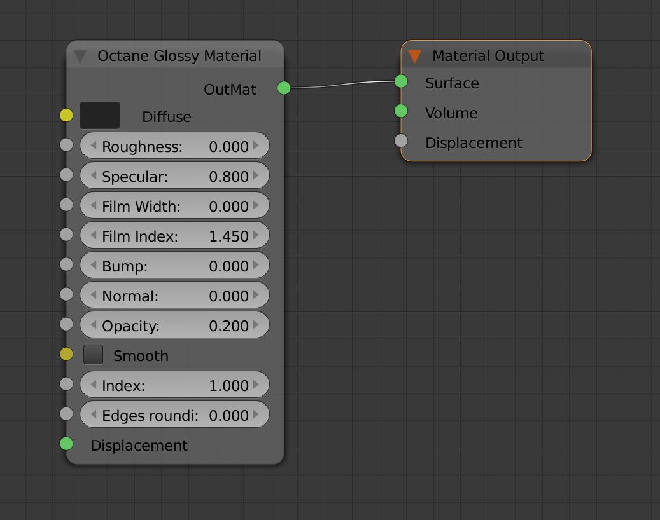Click the Specular input socket

(66, 175)
